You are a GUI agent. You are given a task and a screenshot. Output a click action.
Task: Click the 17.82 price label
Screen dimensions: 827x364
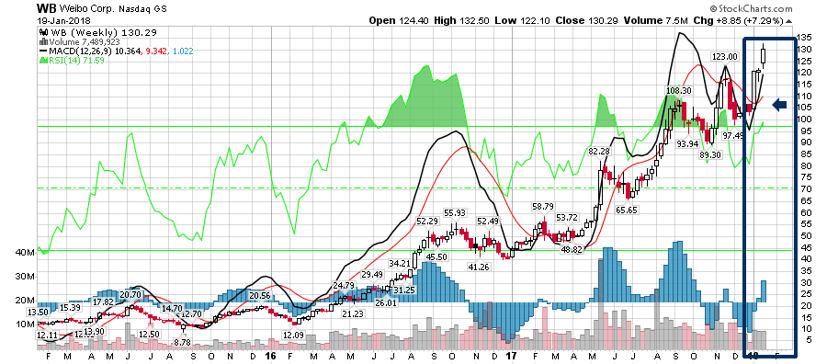[x=102, y=301]
